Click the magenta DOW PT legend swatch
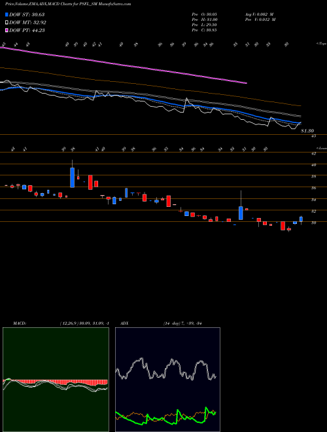The width and height of the screenshot is (327, 432). pos(7,30)
